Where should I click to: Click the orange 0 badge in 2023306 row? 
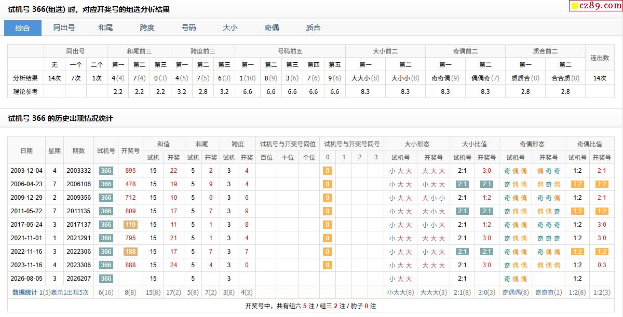pyautogui.click(x=327, y=265)
